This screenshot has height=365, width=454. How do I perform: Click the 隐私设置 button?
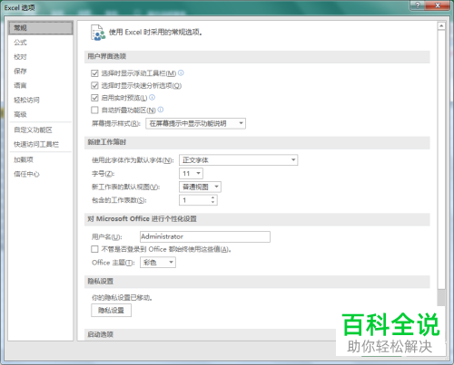[x=111, y=311]
